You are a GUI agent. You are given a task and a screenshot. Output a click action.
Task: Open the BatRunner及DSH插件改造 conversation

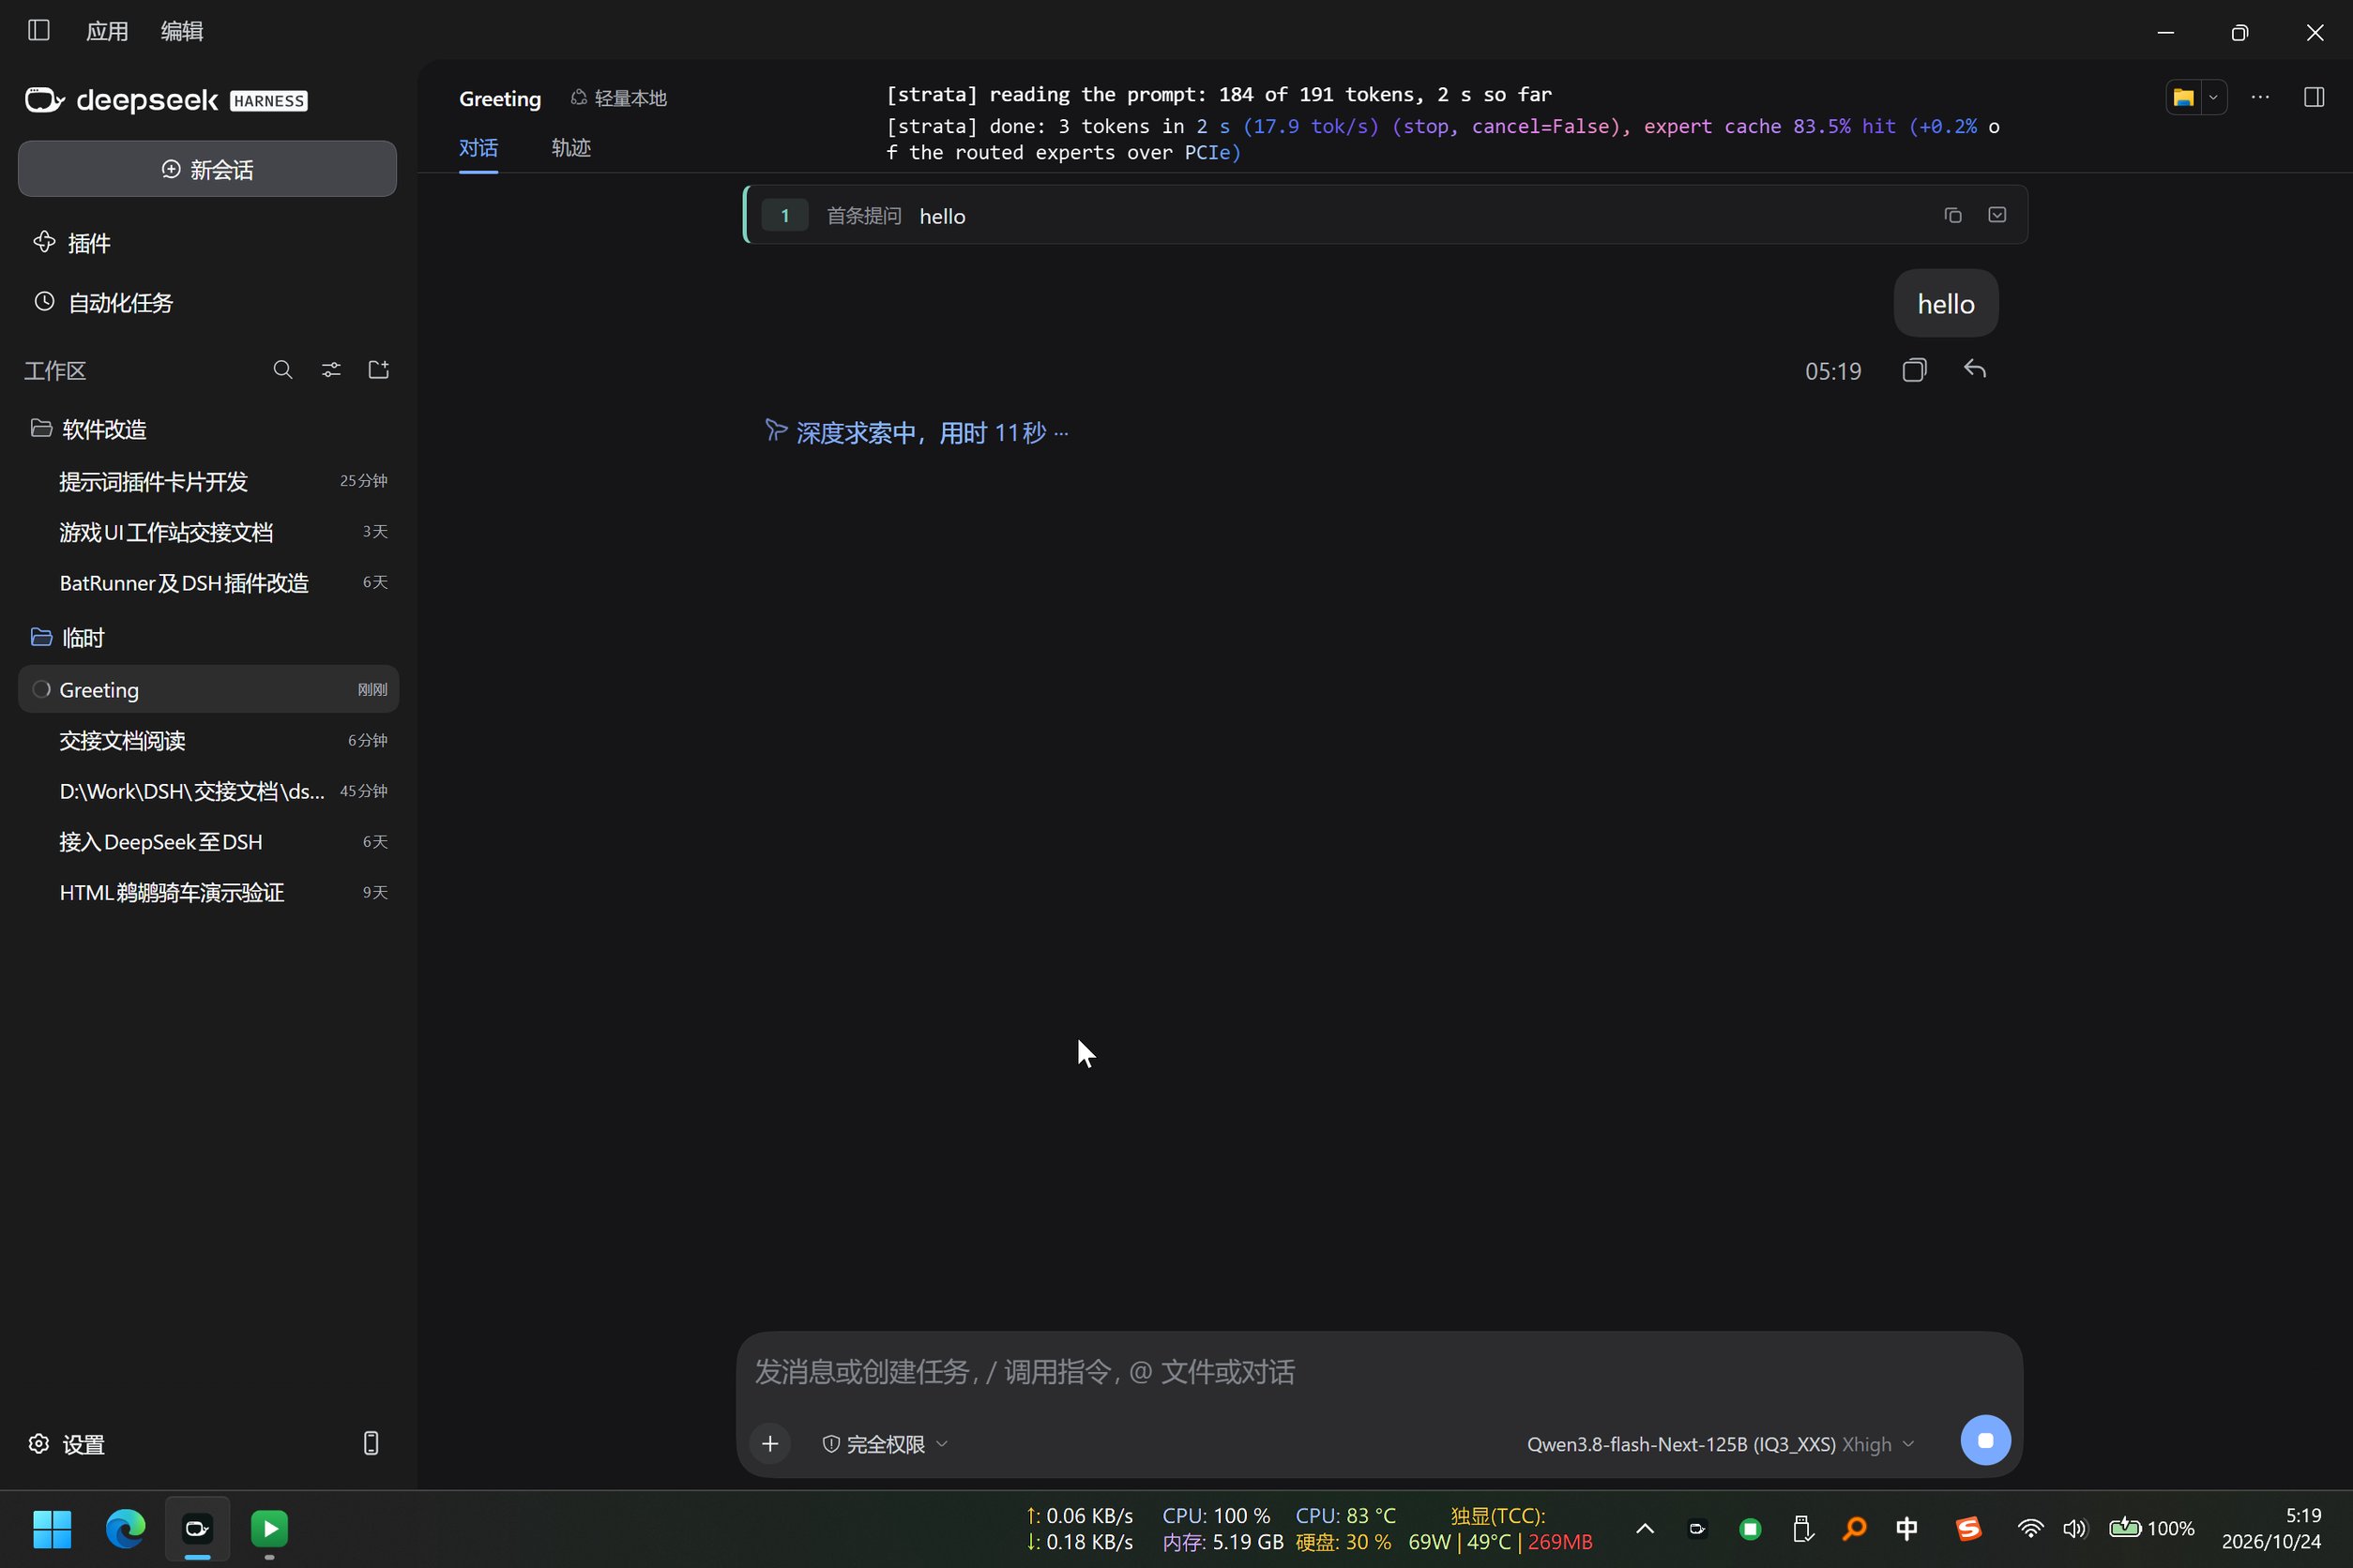[208, 583]
